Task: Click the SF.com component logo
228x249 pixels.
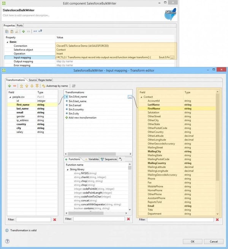Action: (170, 14)
